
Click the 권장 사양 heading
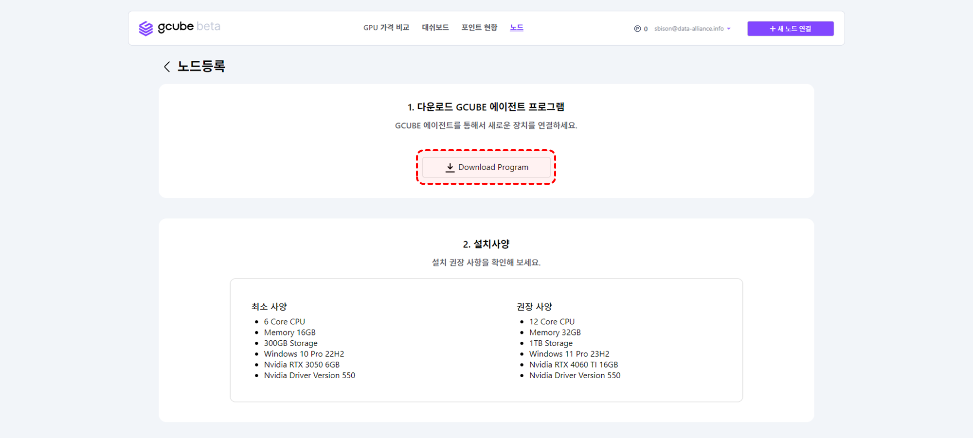click(x=534, y=307)
